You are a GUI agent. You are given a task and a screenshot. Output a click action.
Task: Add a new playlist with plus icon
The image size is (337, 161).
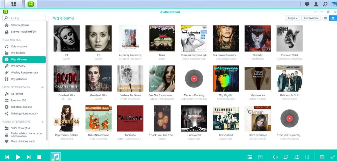coord(42,87)
